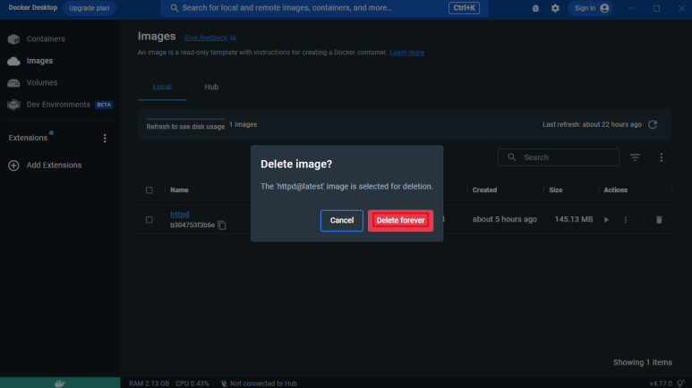
Task: Open the httpd image link
Action: [x=180, y=215]
